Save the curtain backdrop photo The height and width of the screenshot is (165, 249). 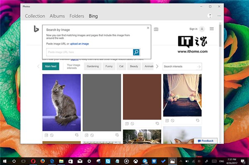tap(167, 121)
